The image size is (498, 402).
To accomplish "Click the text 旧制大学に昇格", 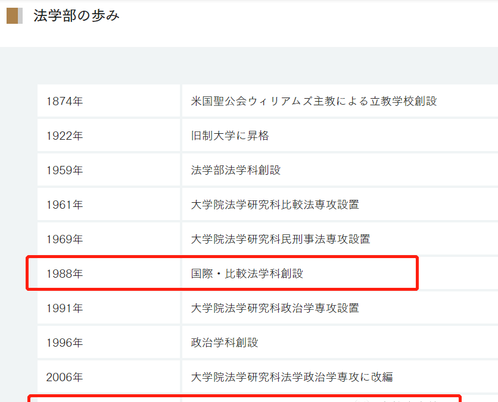I will coord(230,136).
